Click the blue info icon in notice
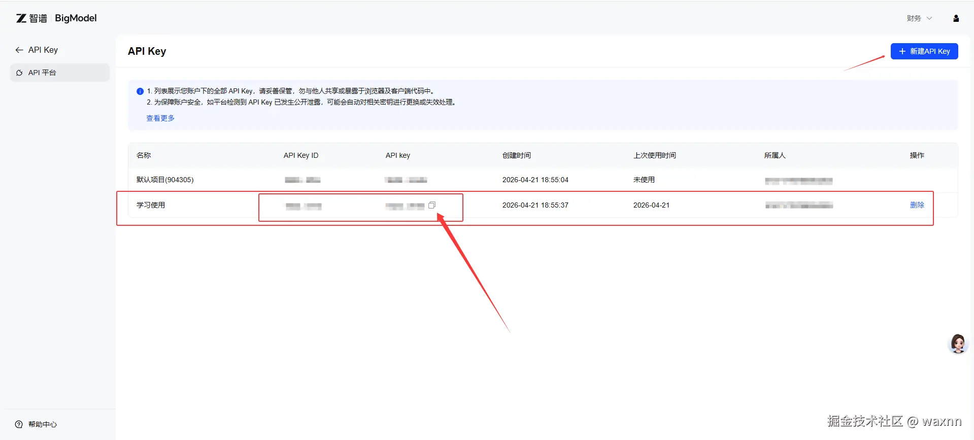 140,91
